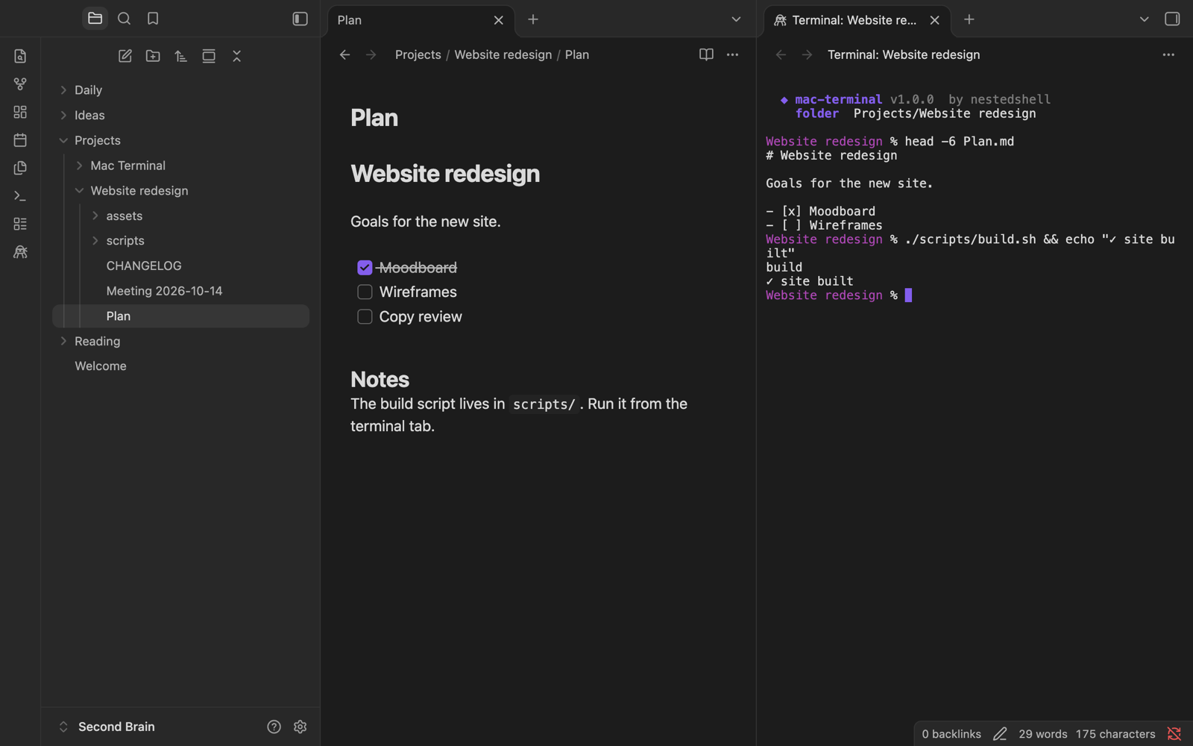Open daily note calendar ribbon icon
The image size is (1193, 746).
pos(20,140)
